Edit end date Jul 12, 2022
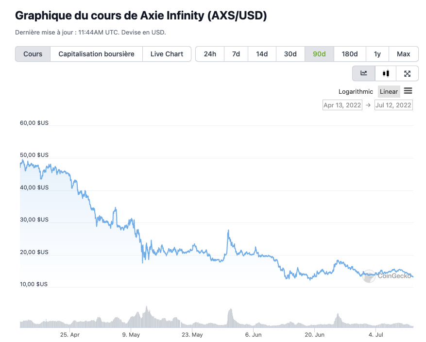426x342 pixels. pyautogui.click(x=393, y=105)
